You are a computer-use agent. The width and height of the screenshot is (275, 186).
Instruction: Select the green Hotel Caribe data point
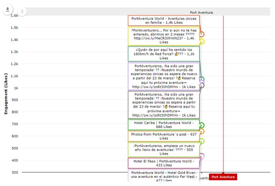[202, 125]
